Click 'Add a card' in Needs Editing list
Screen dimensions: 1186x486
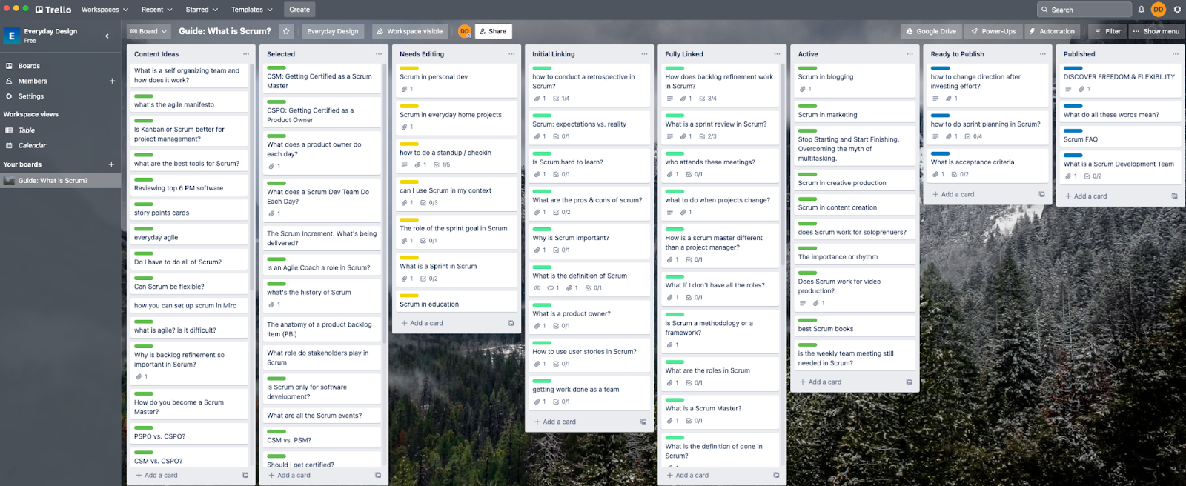(x=423, y=323)
